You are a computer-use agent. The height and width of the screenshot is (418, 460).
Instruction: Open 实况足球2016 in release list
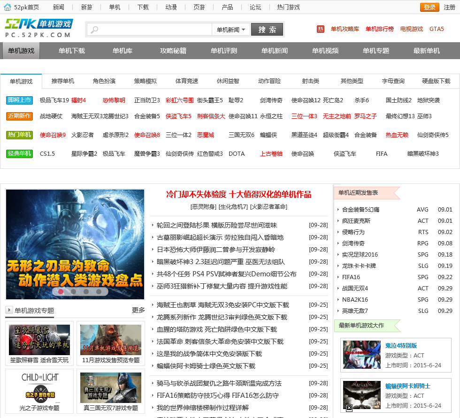[x=360, y=254]
